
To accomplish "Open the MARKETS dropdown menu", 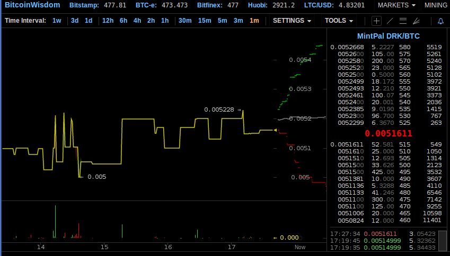I will point(396,5).
